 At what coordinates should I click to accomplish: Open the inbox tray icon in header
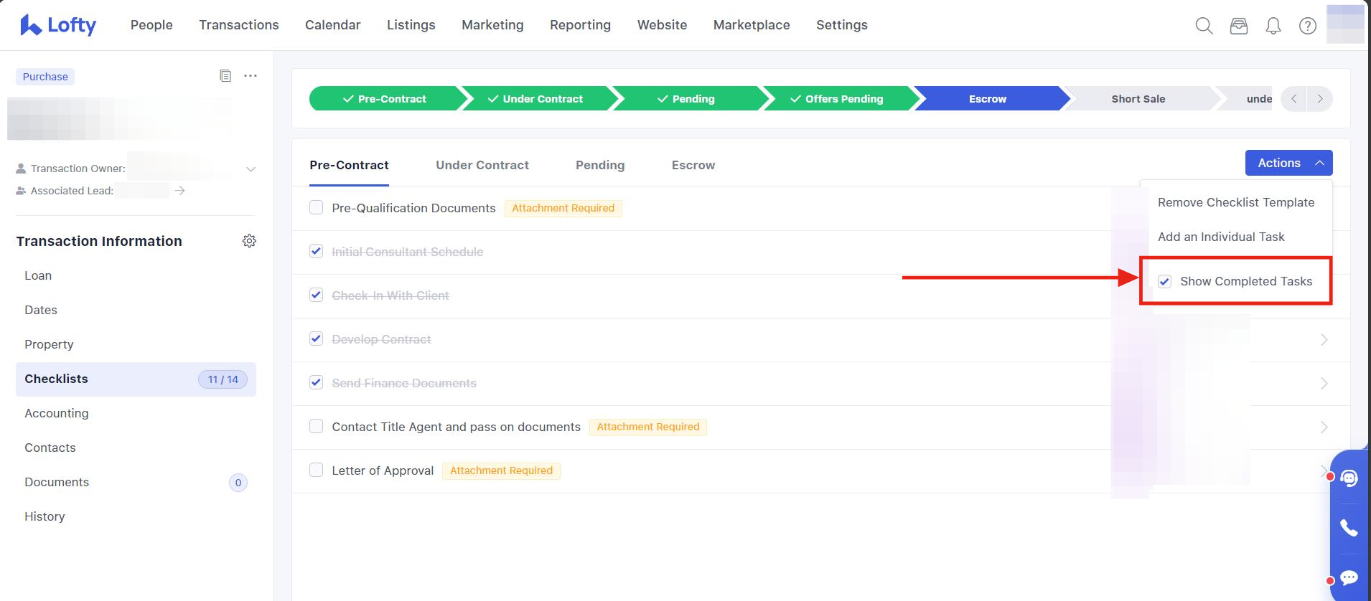pos(1238,26)
